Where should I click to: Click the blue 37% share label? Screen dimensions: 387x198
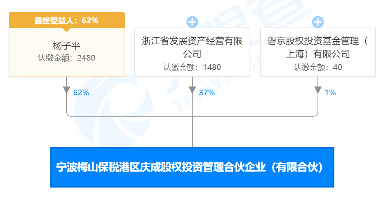207,93
